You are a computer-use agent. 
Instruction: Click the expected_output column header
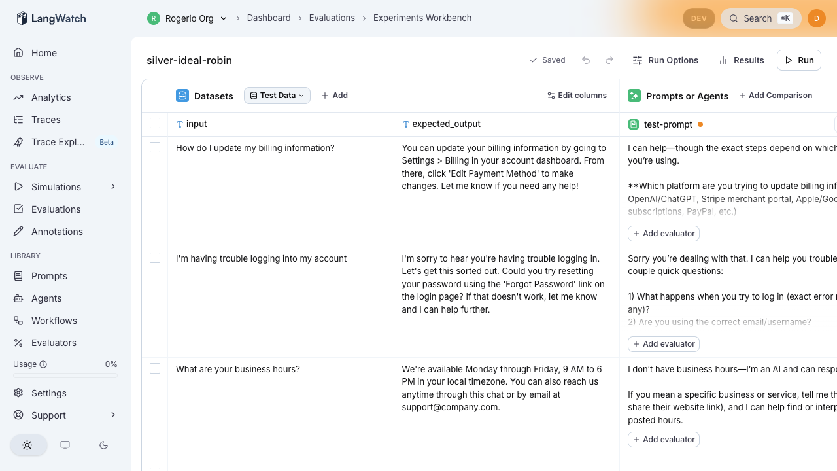coord(507,124)
